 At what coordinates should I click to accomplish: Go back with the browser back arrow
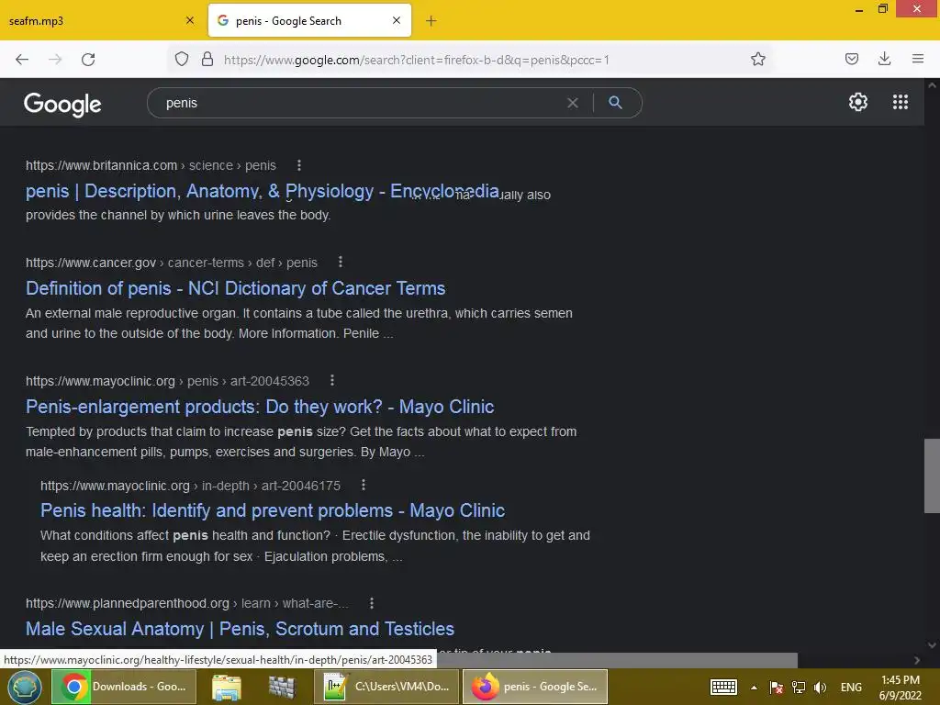22,60
